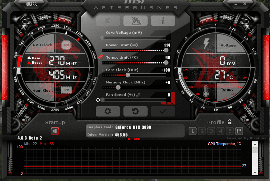Click the GPU chip icon on the gauge
270x181 pixels.
(x=66, y=45)
